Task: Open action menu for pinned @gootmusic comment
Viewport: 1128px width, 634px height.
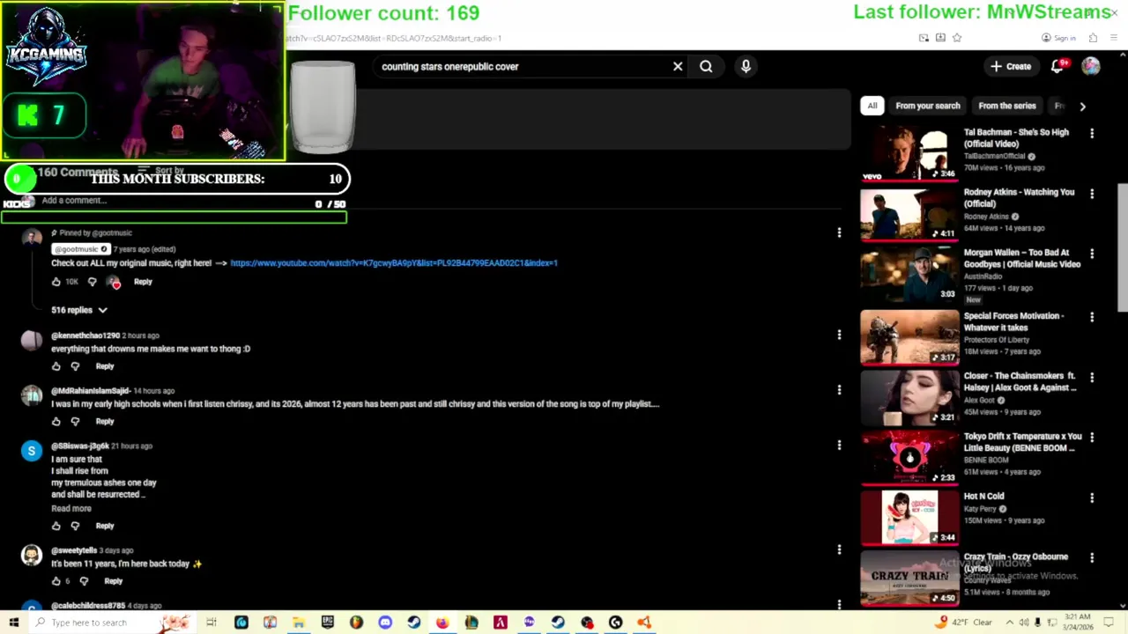Action: click(x=839, y=232)
